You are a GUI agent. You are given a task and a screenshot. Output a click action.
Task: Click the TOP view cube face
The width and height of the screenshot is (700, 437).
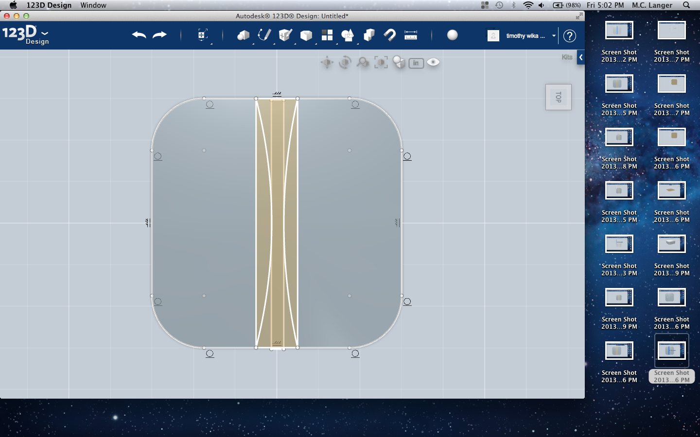click(558, 97)
